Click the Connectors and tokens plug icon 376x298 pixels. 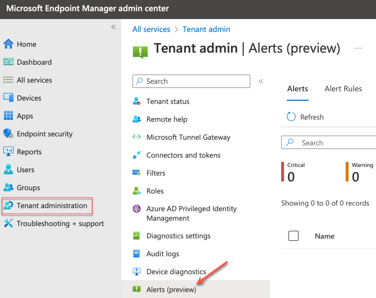coord(137,155)
